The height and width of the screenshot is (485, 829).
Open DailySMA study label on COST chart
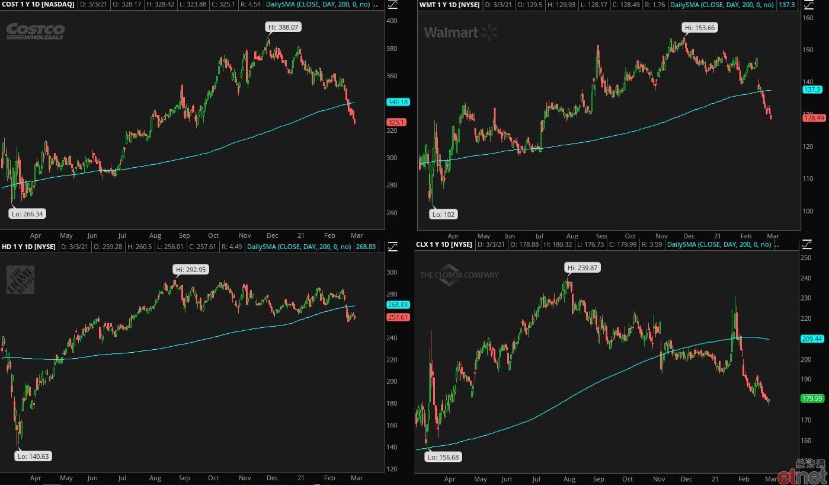click(318, 5)
